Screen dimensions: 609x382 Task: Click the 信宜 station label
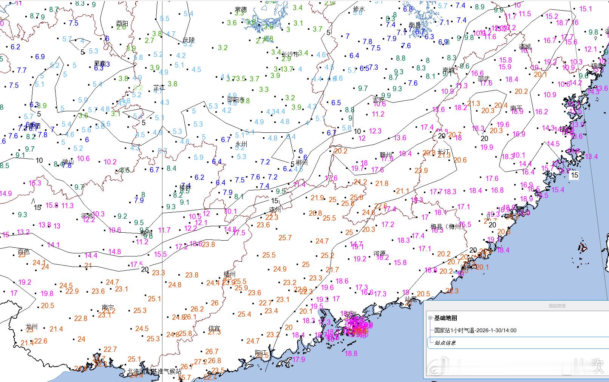click(214, 329)
